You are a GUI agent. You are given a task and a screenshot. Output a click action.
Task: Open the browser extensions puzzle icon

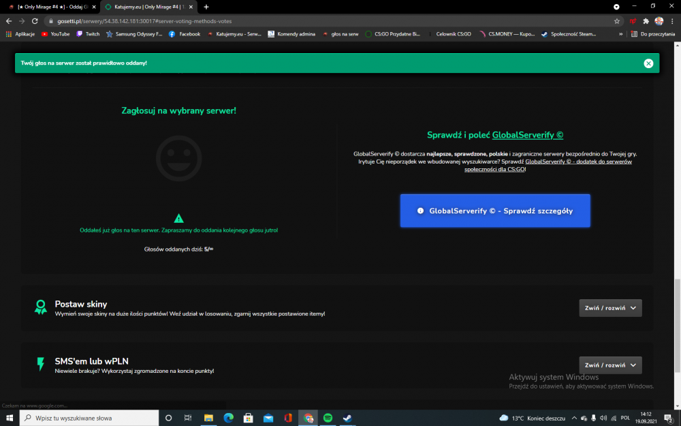coord(646,21)
